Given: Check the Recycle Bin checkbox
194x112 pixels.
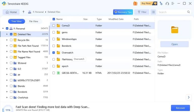Looking at the screenshot, I should [11, 40].
